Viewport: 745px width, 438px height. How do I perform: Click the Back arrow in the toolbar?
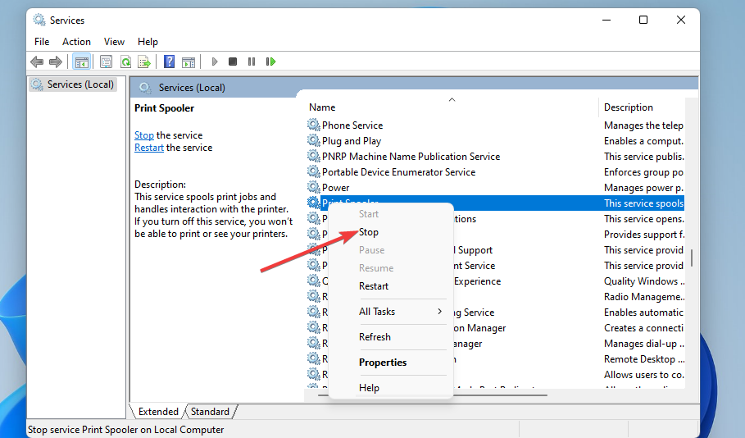pyautogui.click(x=37, y=62)
